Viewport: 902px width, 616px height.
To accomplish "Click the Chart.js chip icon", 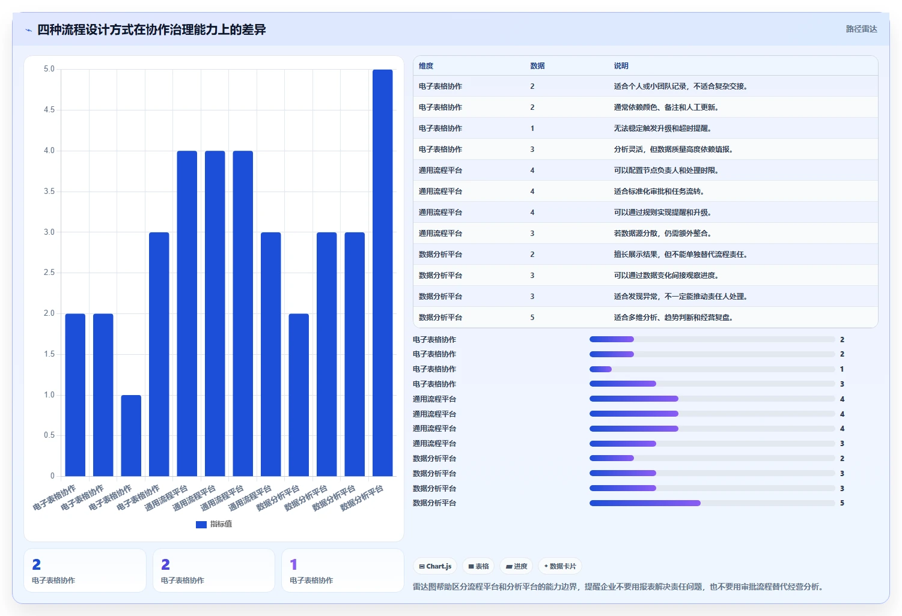I will tap(422, 566).
